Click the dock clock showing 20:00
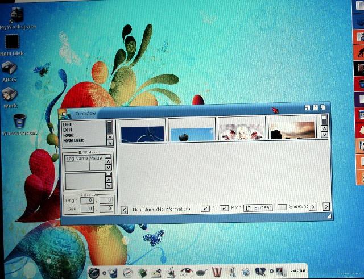This screenshot has height=279, width=364. (x=298, y=271)
